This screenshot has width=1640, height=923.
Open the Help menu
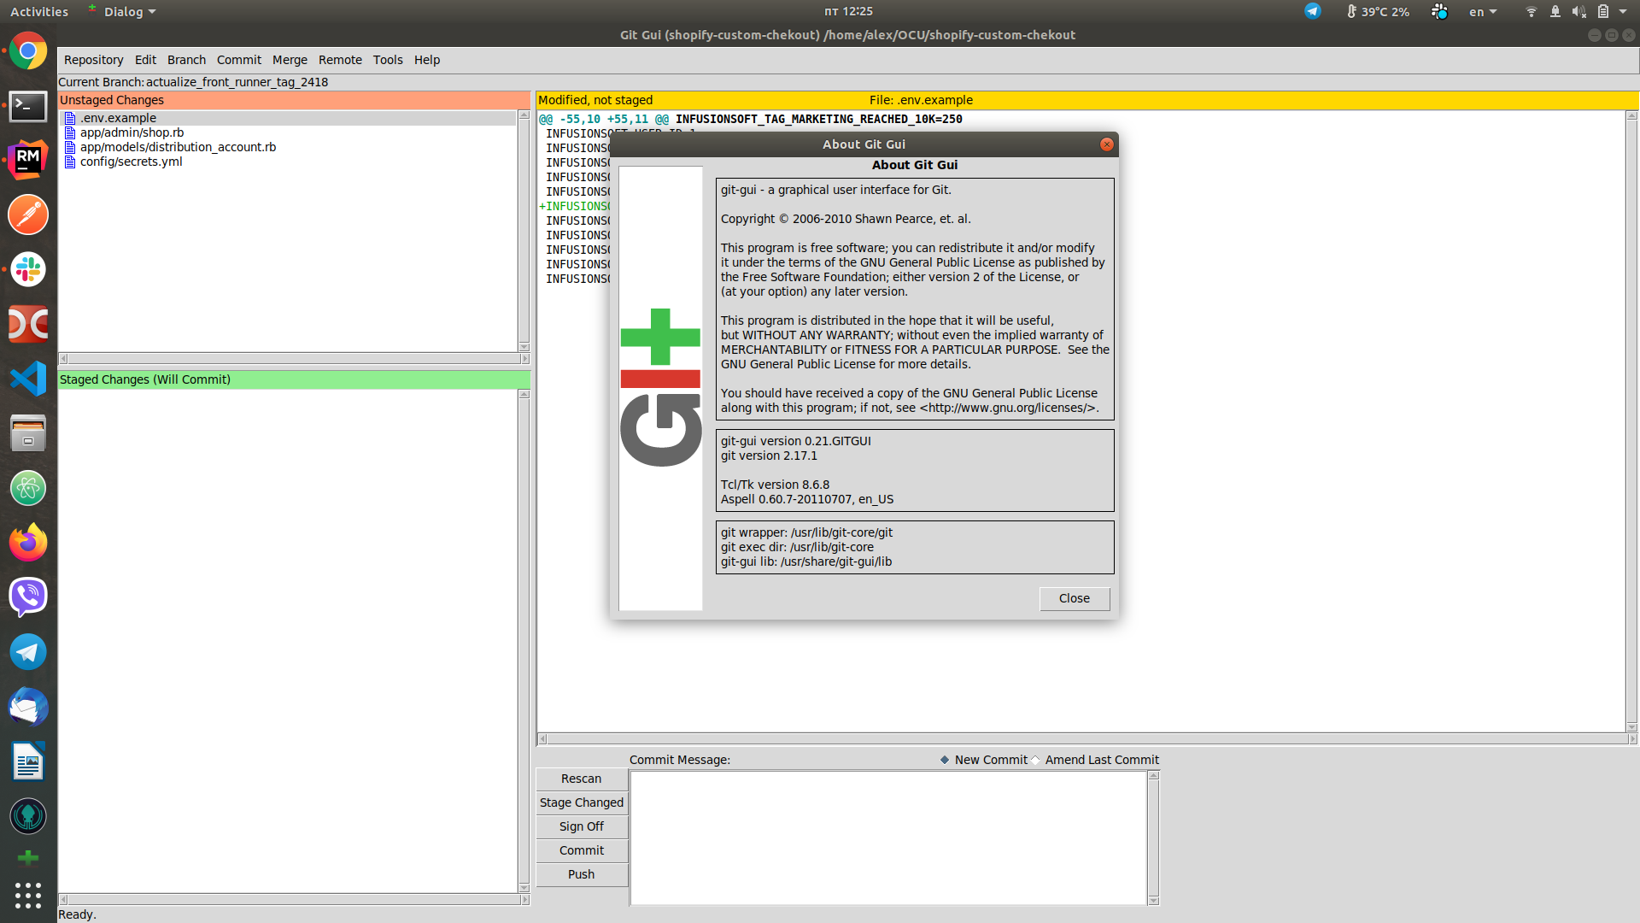[x=427, y=60]
